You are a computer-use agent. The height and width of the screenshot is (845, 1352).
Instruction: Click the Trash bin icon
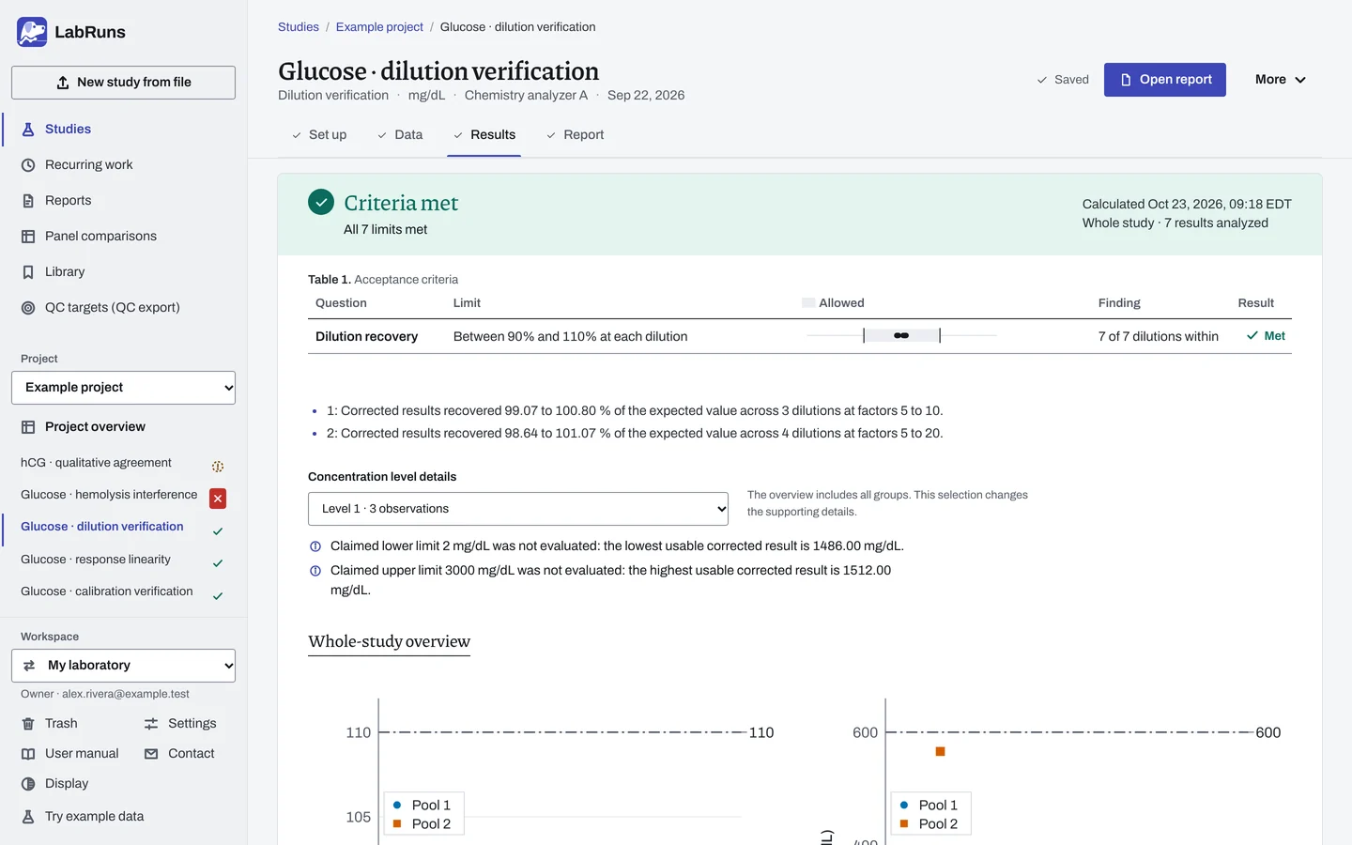(28, 724)
